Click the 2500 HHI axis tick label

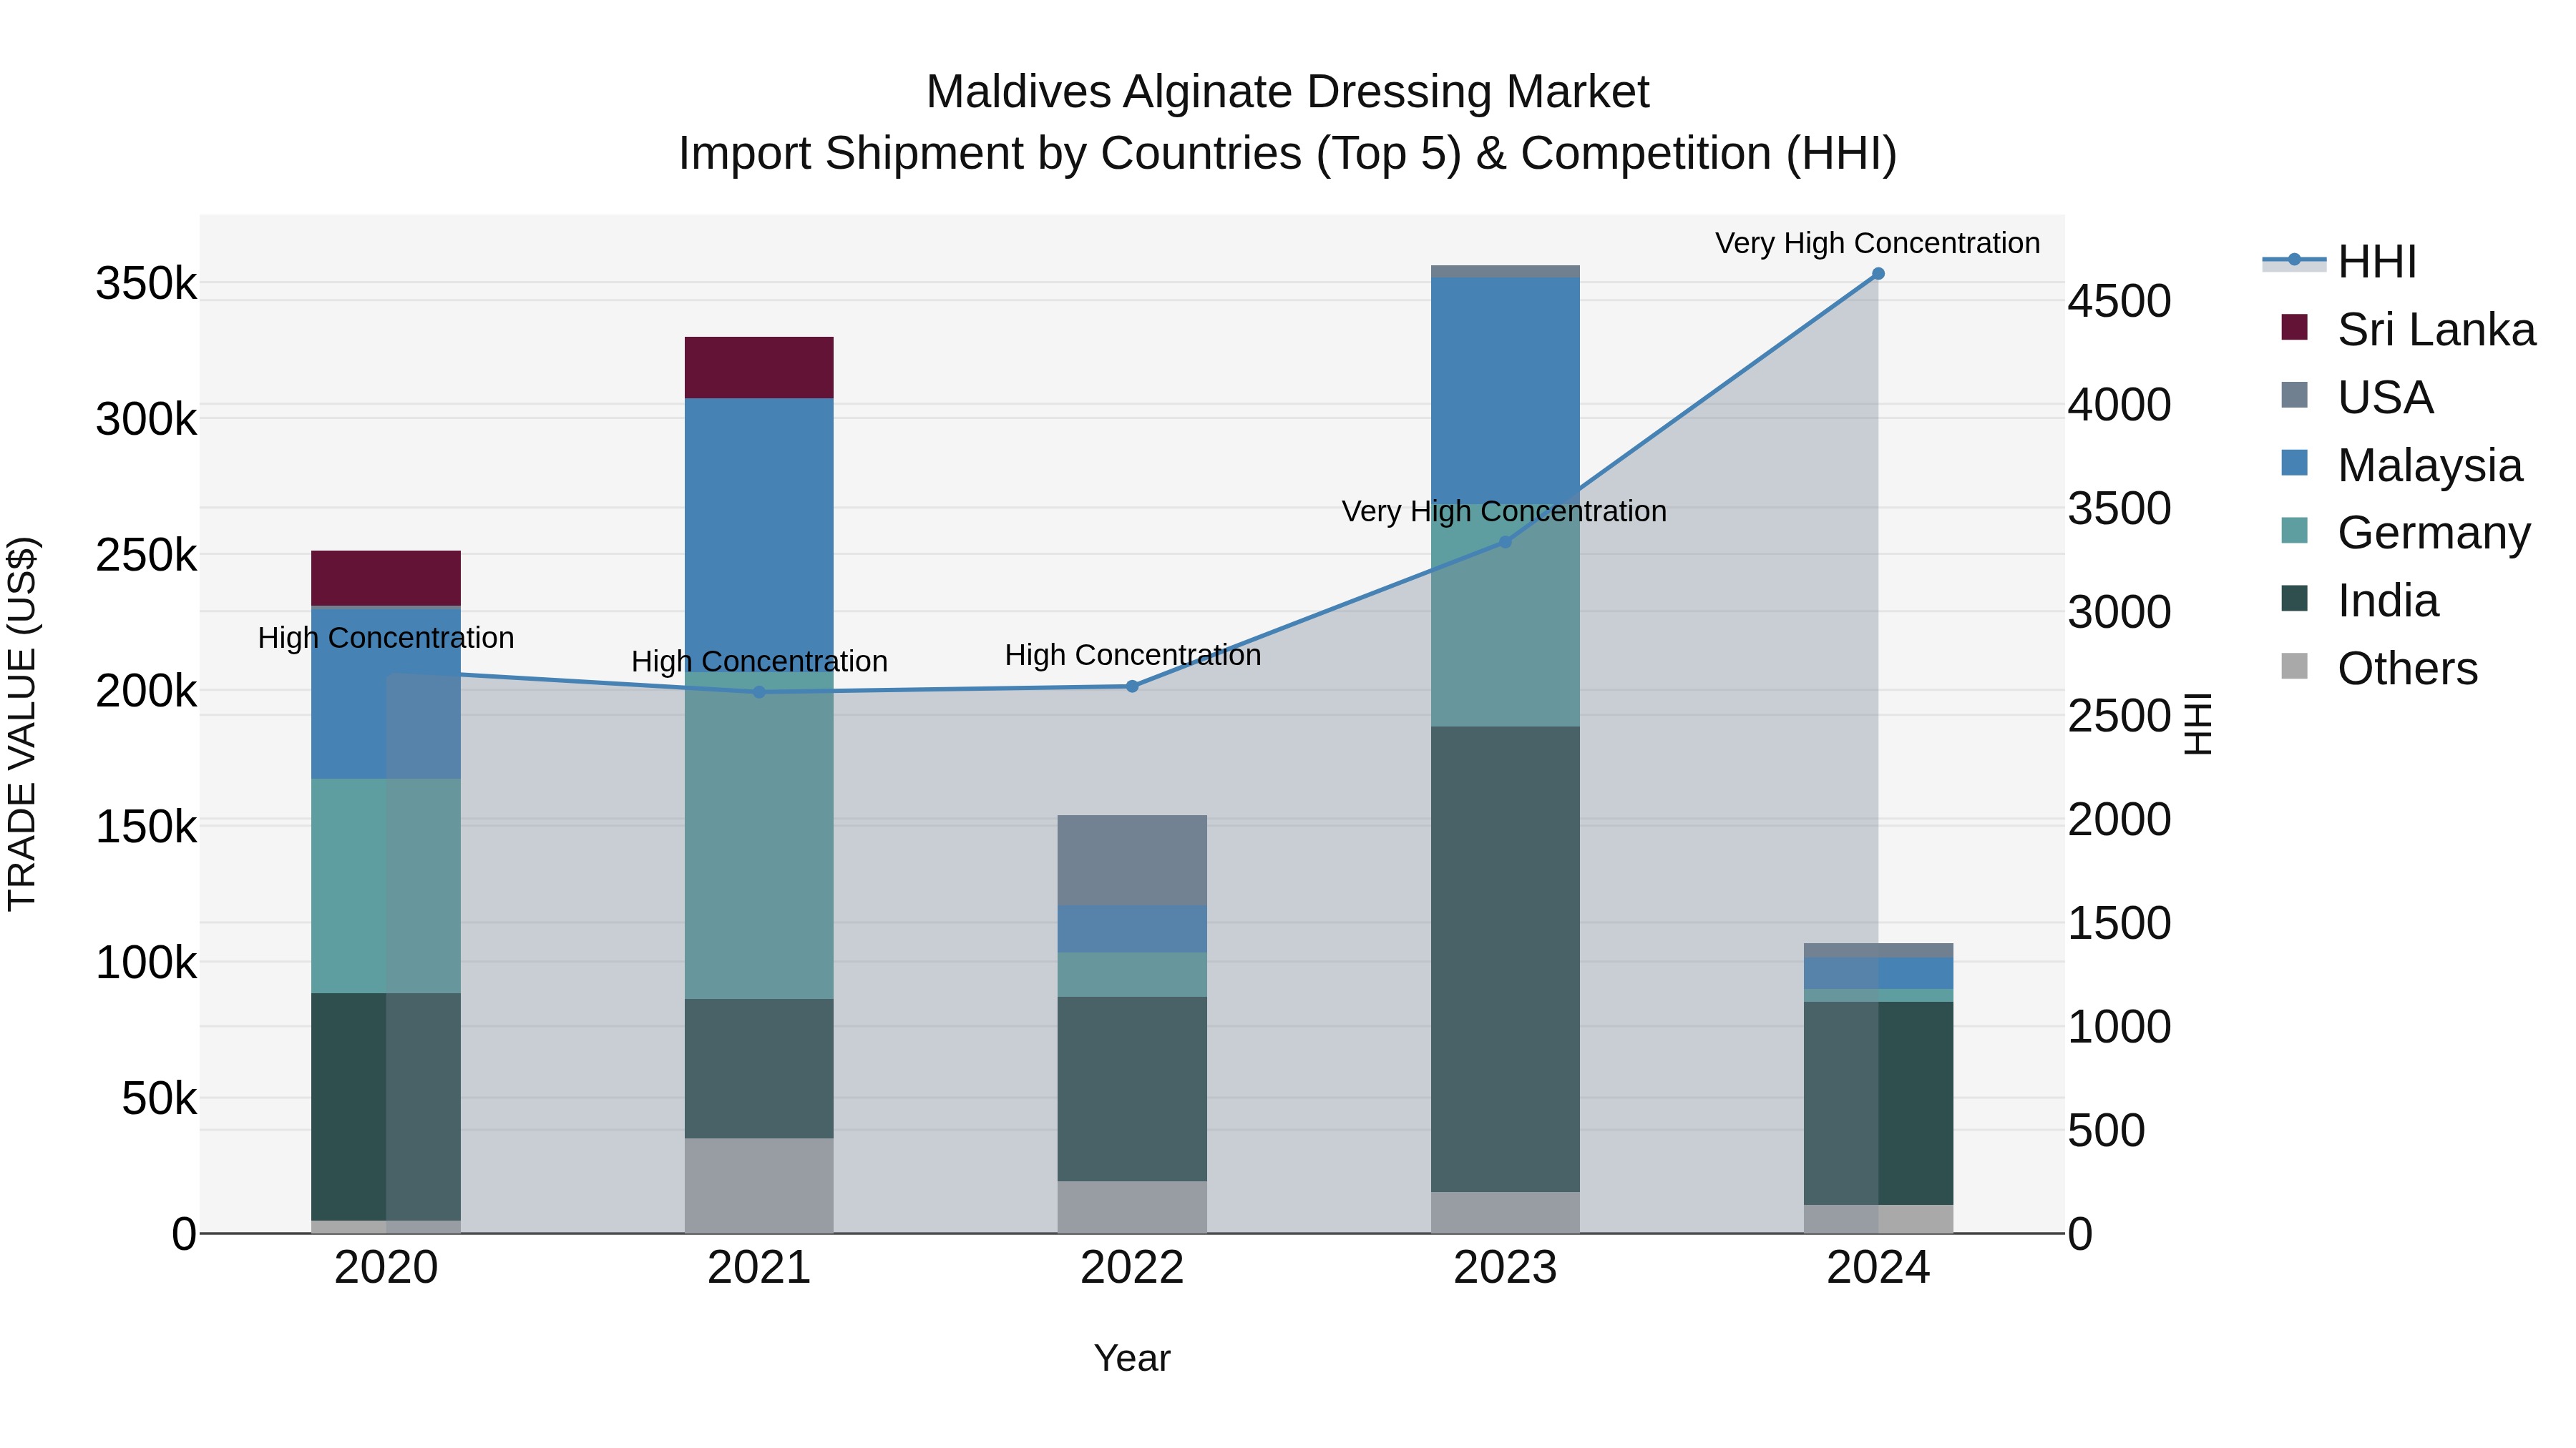click(2119, 716)
